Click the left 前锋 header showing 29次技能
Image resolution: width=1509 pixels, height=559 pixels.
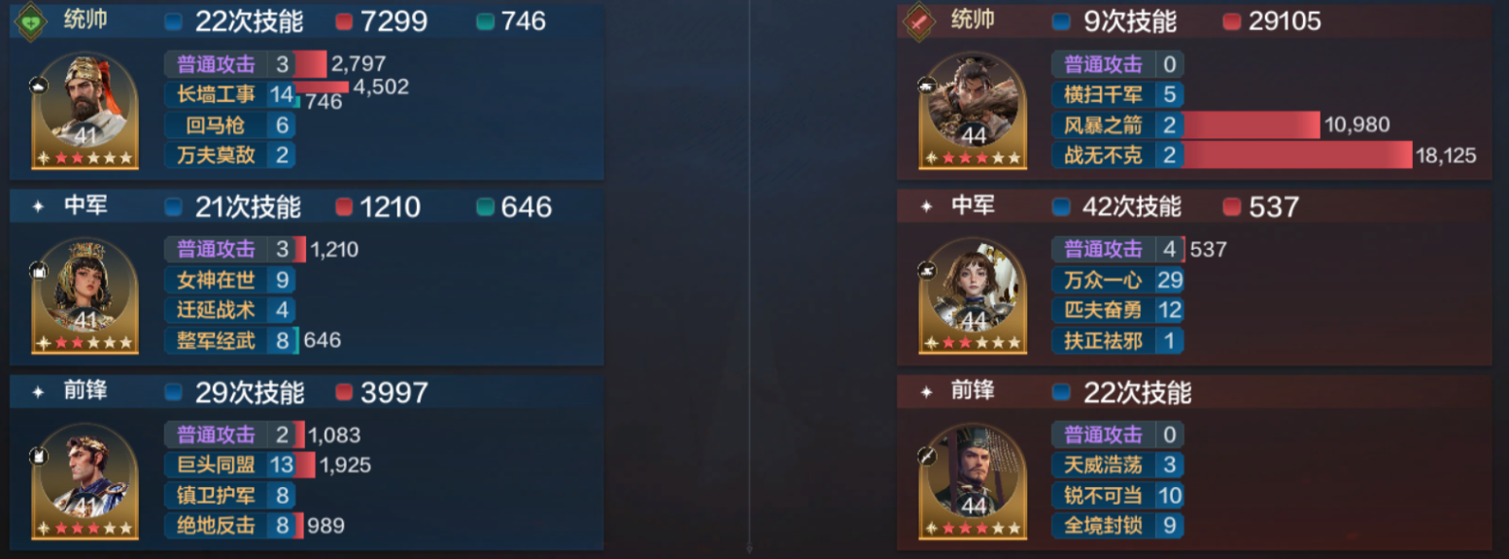click(x=306, y=393)
